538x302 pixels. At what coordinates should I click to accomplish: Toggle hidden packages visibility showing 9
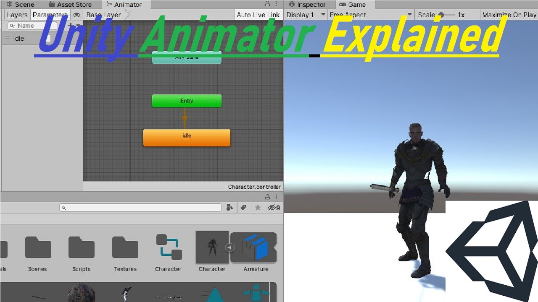[274, 208]
